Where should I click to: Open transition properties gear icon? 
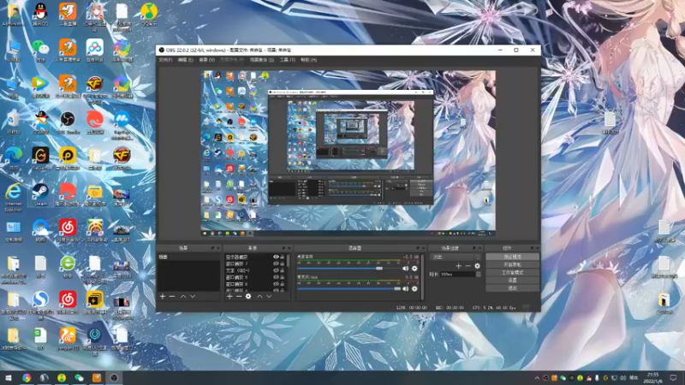pos(477,266)
